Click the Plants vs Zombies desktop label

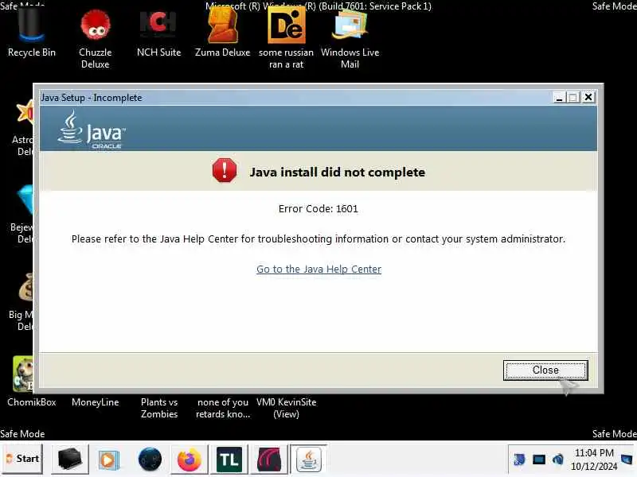coord(158,408)
